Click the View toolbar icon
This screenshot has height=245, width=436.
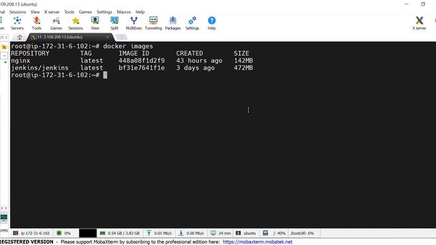coord(95,23)
